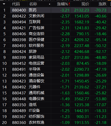Screen dimensions: 111x126
Task: Click code 880400
Action: click(19, 10)
